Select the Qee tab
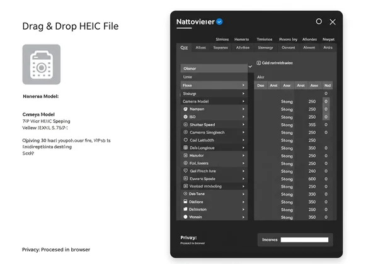This screenshot has height=264, width=378. [184, 48]
